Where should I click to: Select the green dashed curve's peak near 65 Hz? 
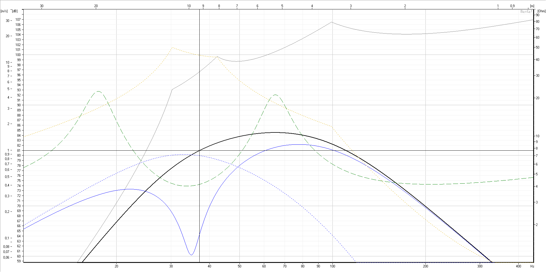[275, 95]
